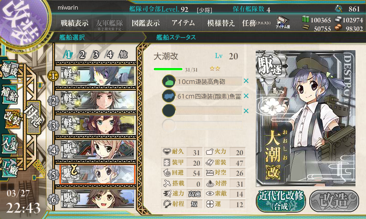This screenshot has width=366, height=219.
Task: Remove the 10cm連装高角砲 equipment
Action: 246,81
